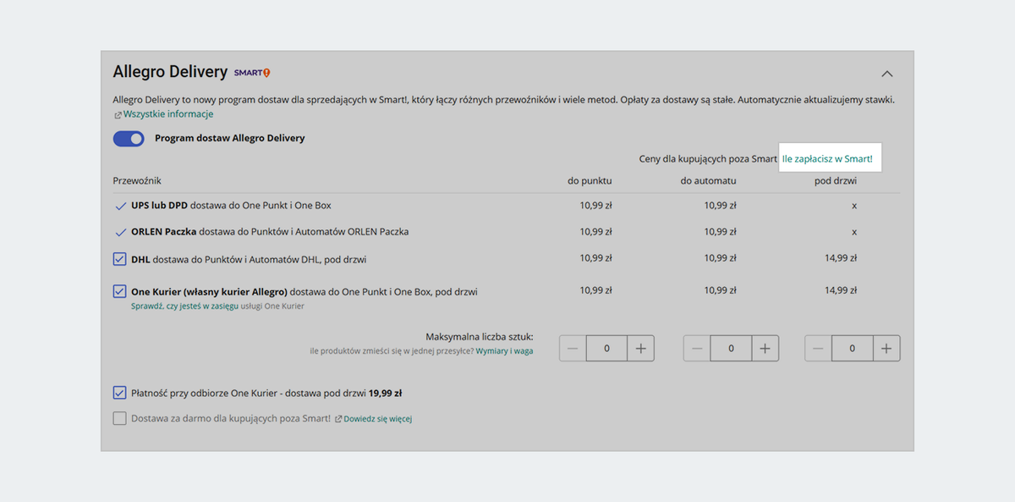Click external link icon before Dowiedz się więcej
Viewport: 1015px width, 502px height.
pos(338,419)
